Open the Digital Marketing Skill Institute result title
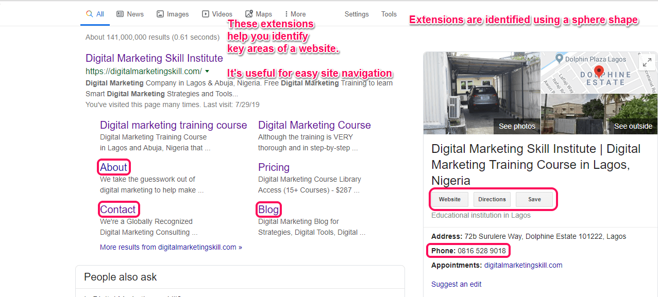The height and width of the screenshot is (297, 658). (154, 58)
